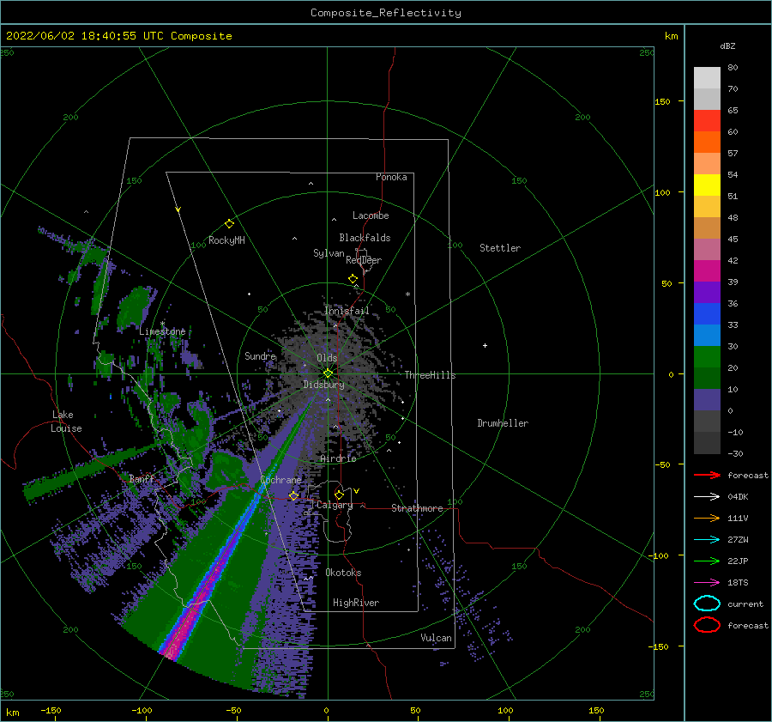Click the dBZ legend heading
Screen dimensions: 772x722
tap(727, 46)
